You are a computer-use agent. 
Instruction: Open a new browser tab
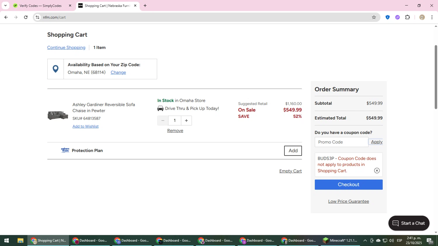click(145, 6)
